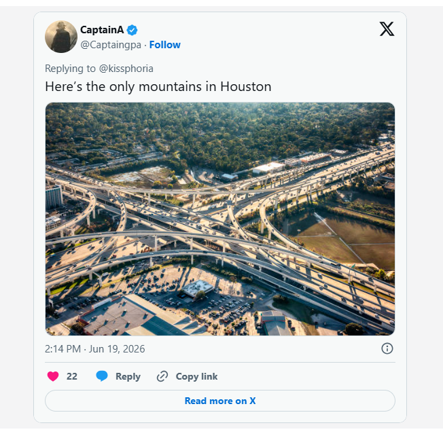The image size is (443, 436).
Task: Like the tweet with the heart icon
Action: (53, 376)
